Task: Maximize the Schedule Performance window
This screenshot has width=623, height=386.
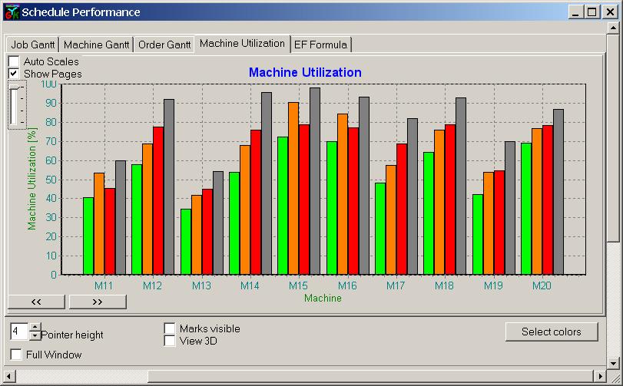Action: pyautogui.click(x=592, y=12)
